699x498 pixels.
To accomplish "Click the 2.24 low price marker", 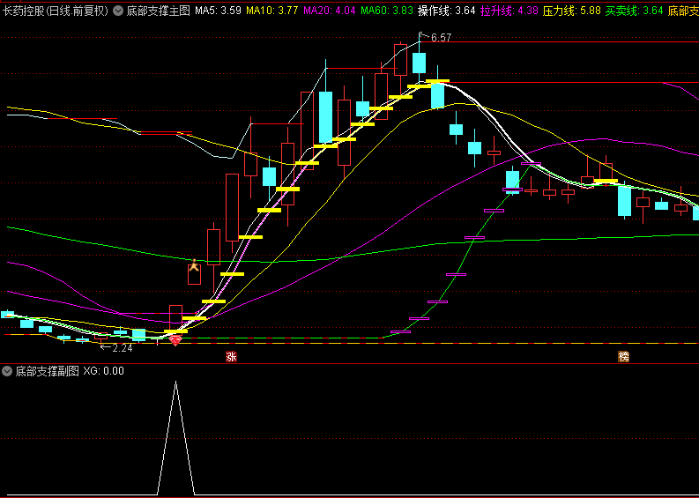I will (122, 348).
